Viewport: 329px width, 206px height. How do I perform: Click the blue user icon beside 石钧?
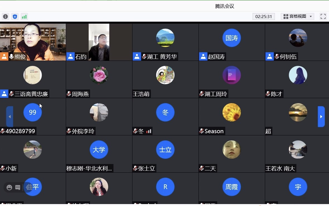point(71,57)
